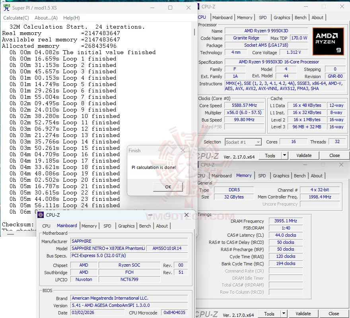Switch to Mainboard tab in top CPU-Z window
This screenshot has height=318, width=350.
(x=222, y=18)
